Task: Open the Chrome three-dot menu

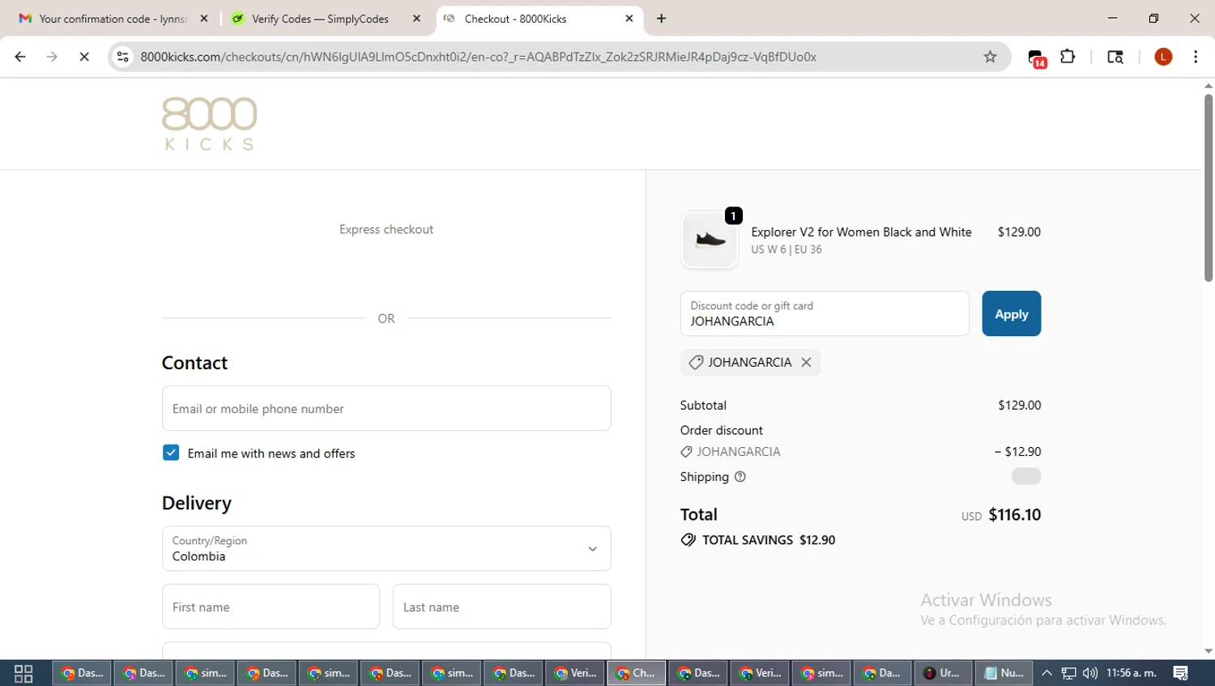Action: (x=1196, y=57)
